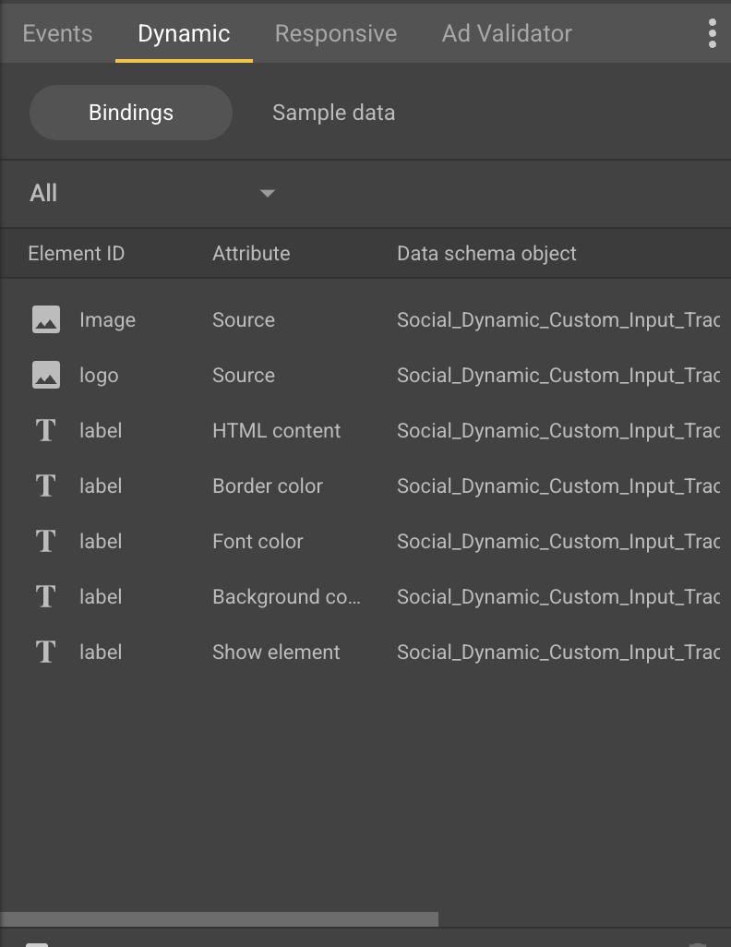731x947 pixels.
Task: Select the text icon on the HTML content row
Action: 44,430
